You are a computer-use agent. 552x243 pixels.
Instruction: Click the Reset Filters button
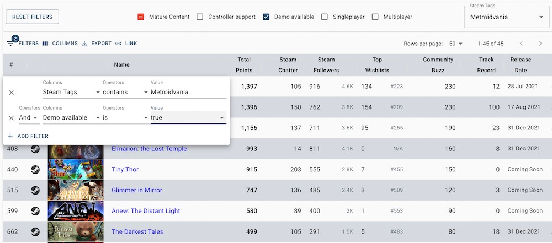(x=33, y=17)
